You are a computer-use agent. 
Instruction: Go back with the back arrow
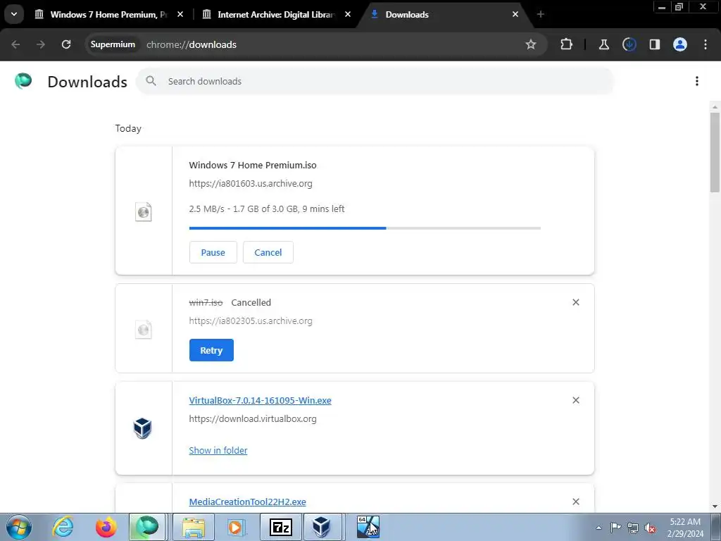(15, 44)
